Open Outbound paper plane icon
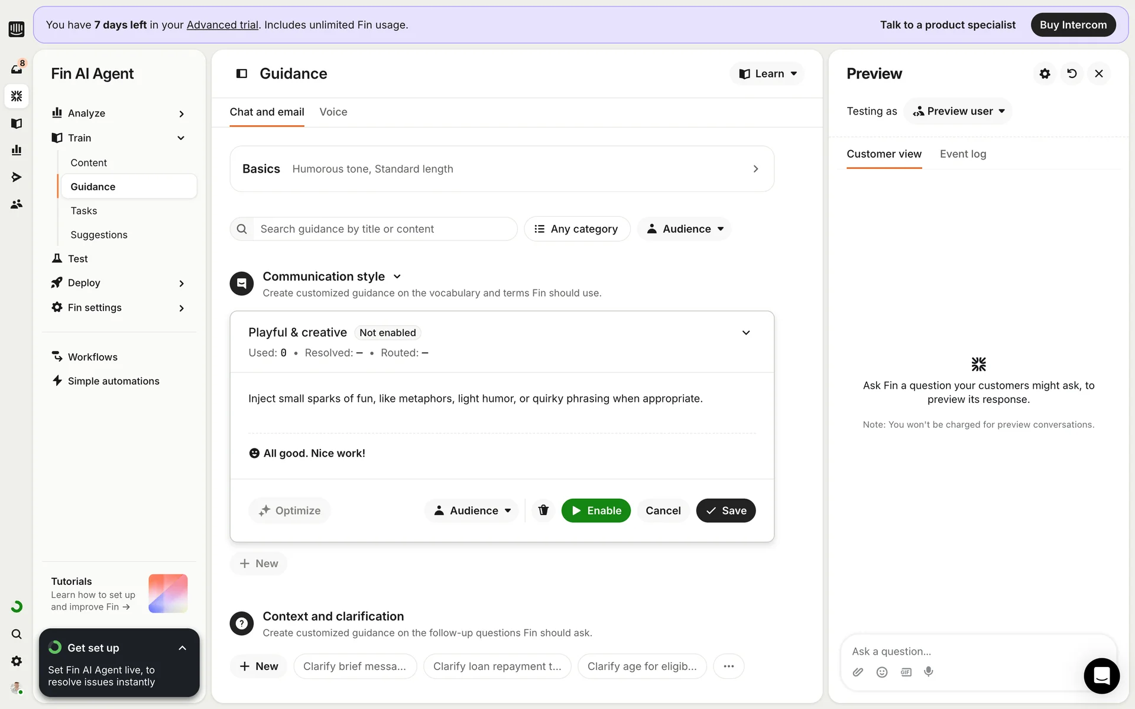1135x709 pixels. [x=17, y=177]
